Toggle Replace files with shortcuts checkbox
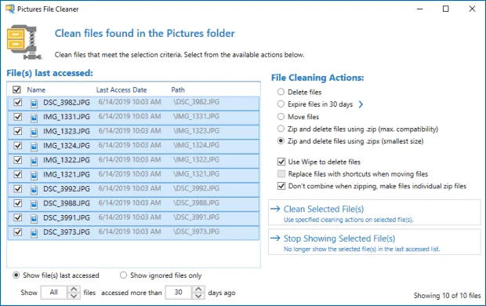 (281, 174)
